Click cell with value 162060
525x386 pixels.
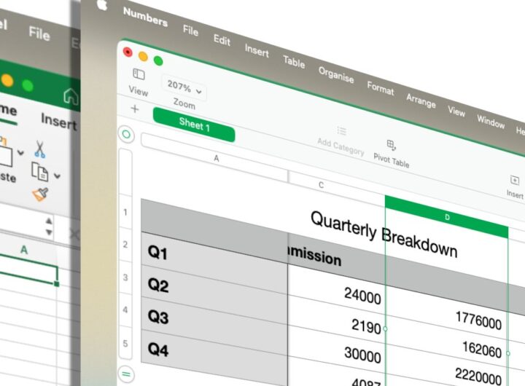click(447, 342)
